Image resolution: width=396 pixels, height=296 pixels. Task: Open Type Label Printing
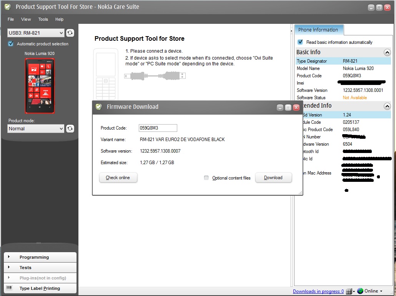40,288
